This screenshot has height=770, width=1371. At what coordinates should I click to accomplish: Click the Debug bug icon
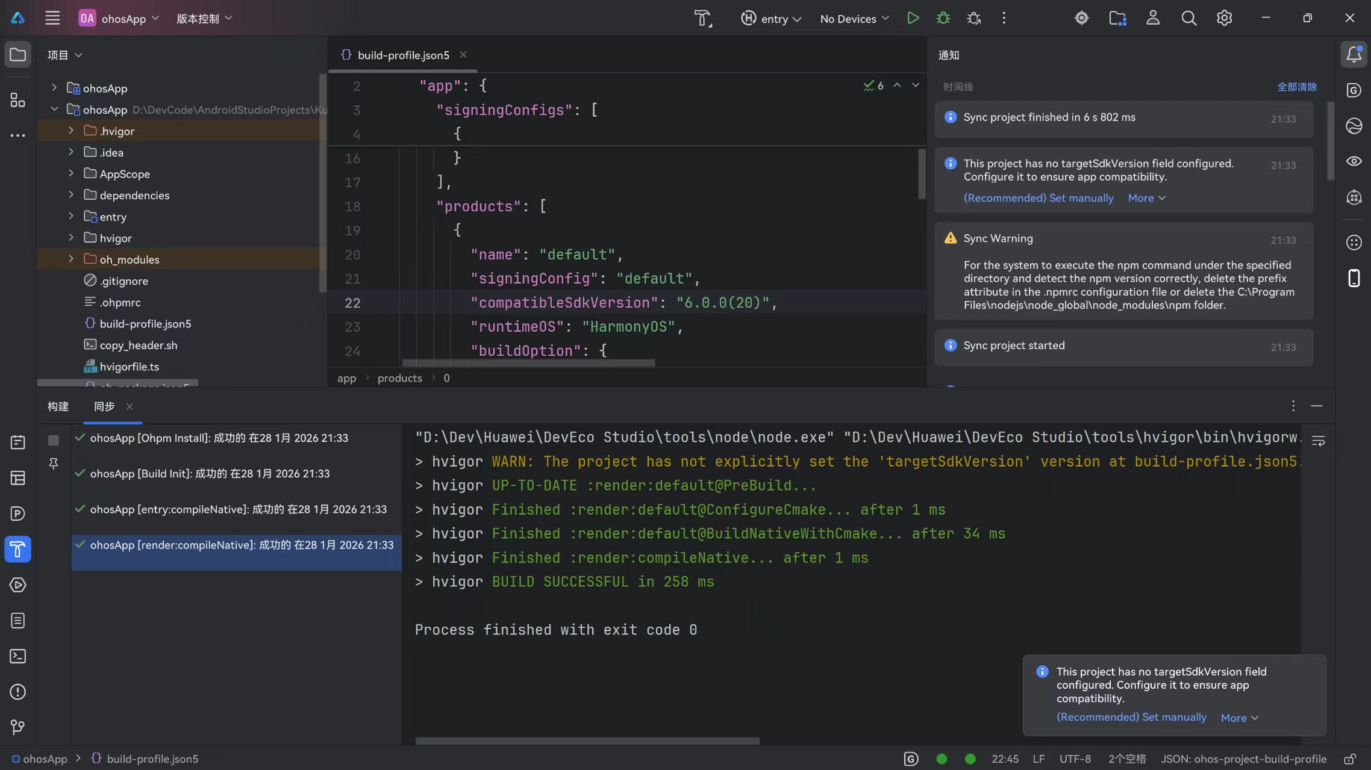943,18
